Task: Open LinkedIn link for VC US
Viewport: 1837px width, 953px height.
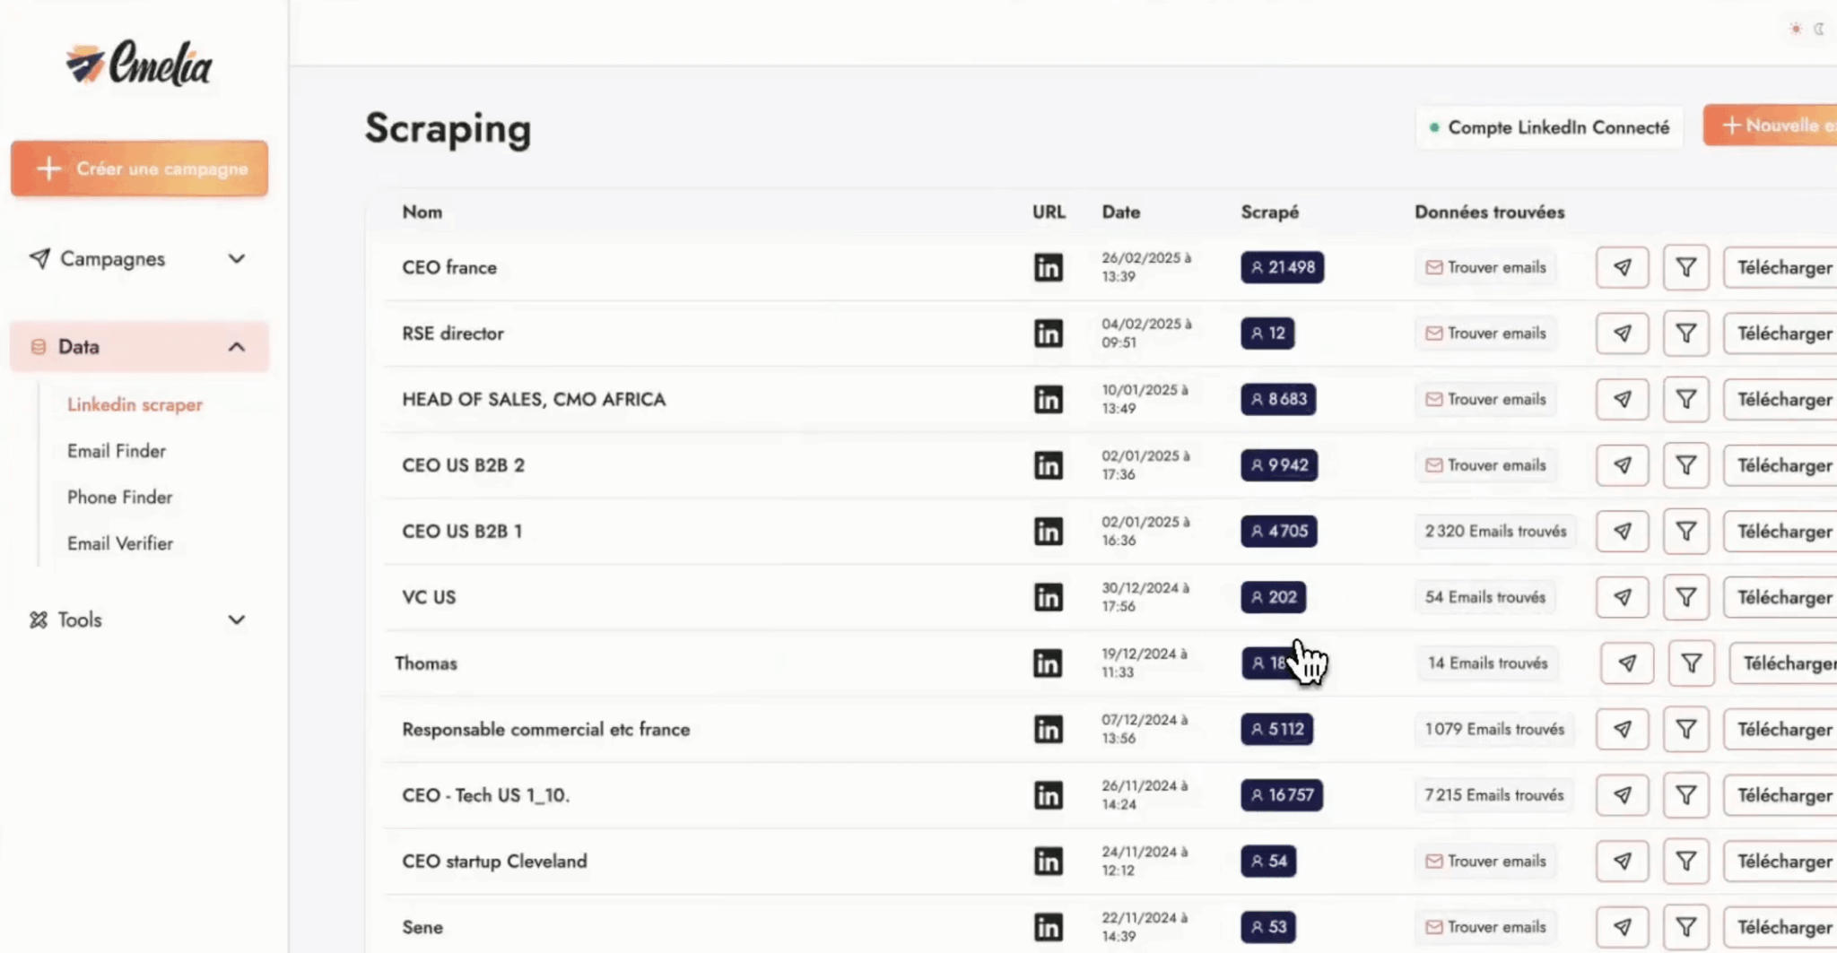Action: [x=1048, y=597]
